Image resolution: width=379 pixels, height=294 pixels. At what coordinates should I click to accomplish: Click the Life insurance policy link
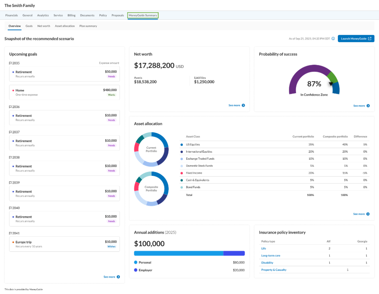pos(264,248)
